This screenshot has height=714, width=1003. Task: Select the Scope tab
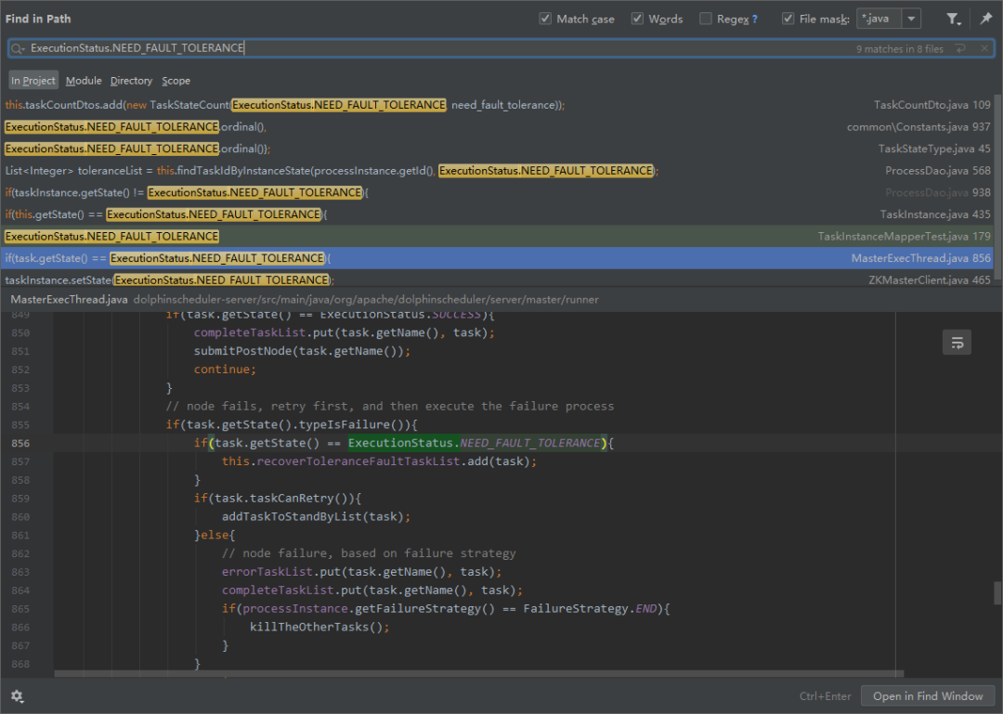point(176,81)
